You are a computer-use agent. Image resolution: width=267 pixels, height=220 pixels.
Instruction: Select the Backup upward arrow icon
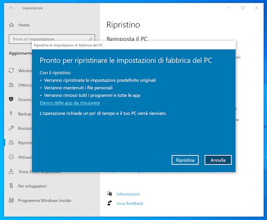pyautogui.click(x=11, y=114)
